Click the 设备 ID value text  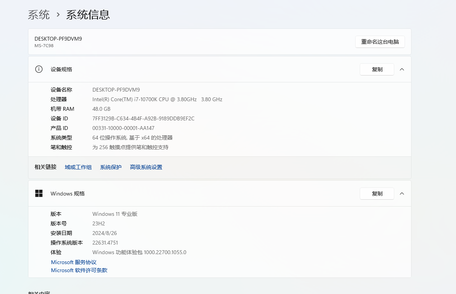[143, 118]
